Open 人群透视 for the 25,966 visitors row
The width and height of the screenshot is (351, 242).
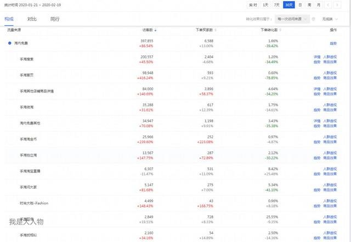coord(330,137)
